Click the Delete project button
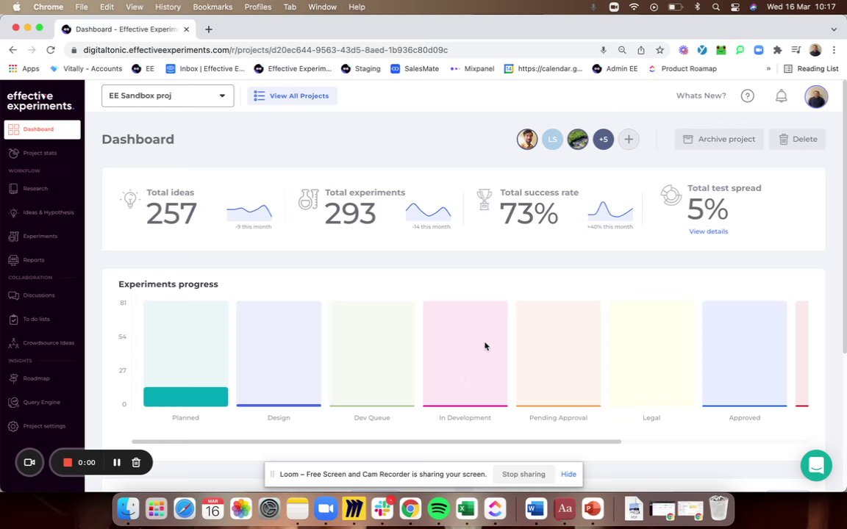The height and width of the screenshot is (529, 847). 797,140
